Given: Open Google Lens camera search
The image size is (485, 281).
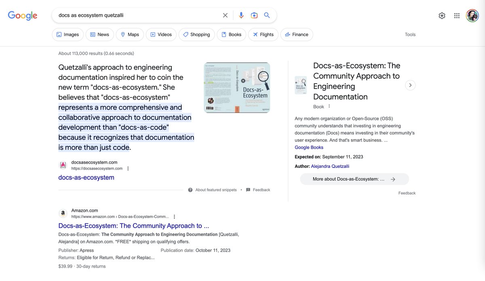Looking at the screenshot, I should [254, 15].
